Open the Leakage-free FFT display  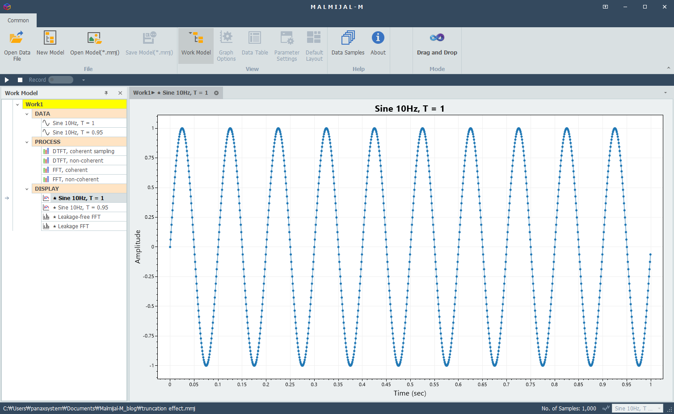(x=84, y=217)
